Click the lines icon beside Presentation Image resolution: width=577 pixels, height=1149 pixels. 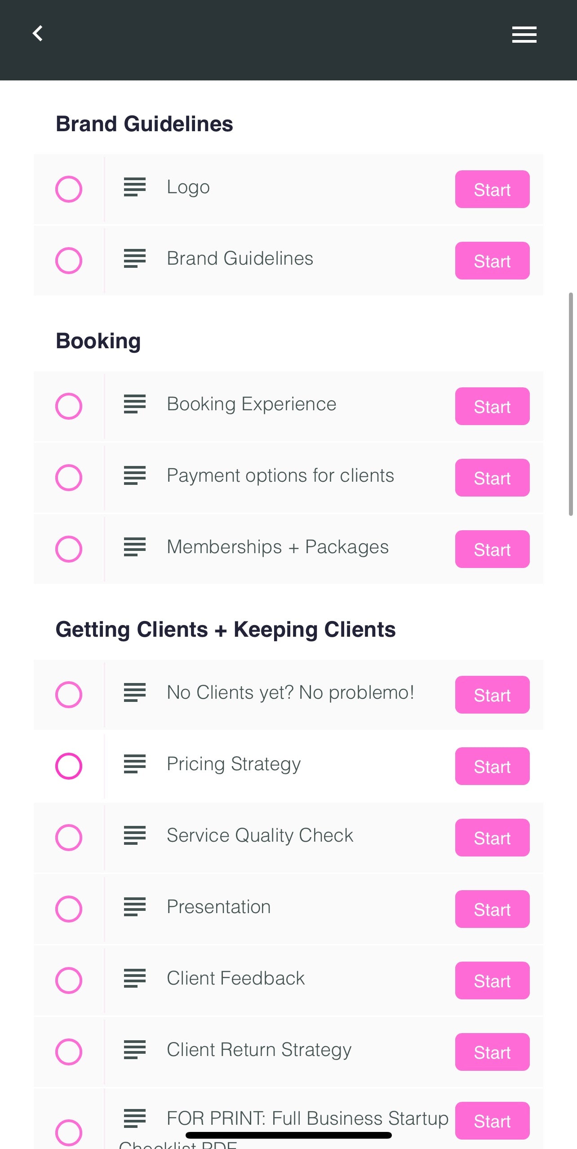coord(135,907)
